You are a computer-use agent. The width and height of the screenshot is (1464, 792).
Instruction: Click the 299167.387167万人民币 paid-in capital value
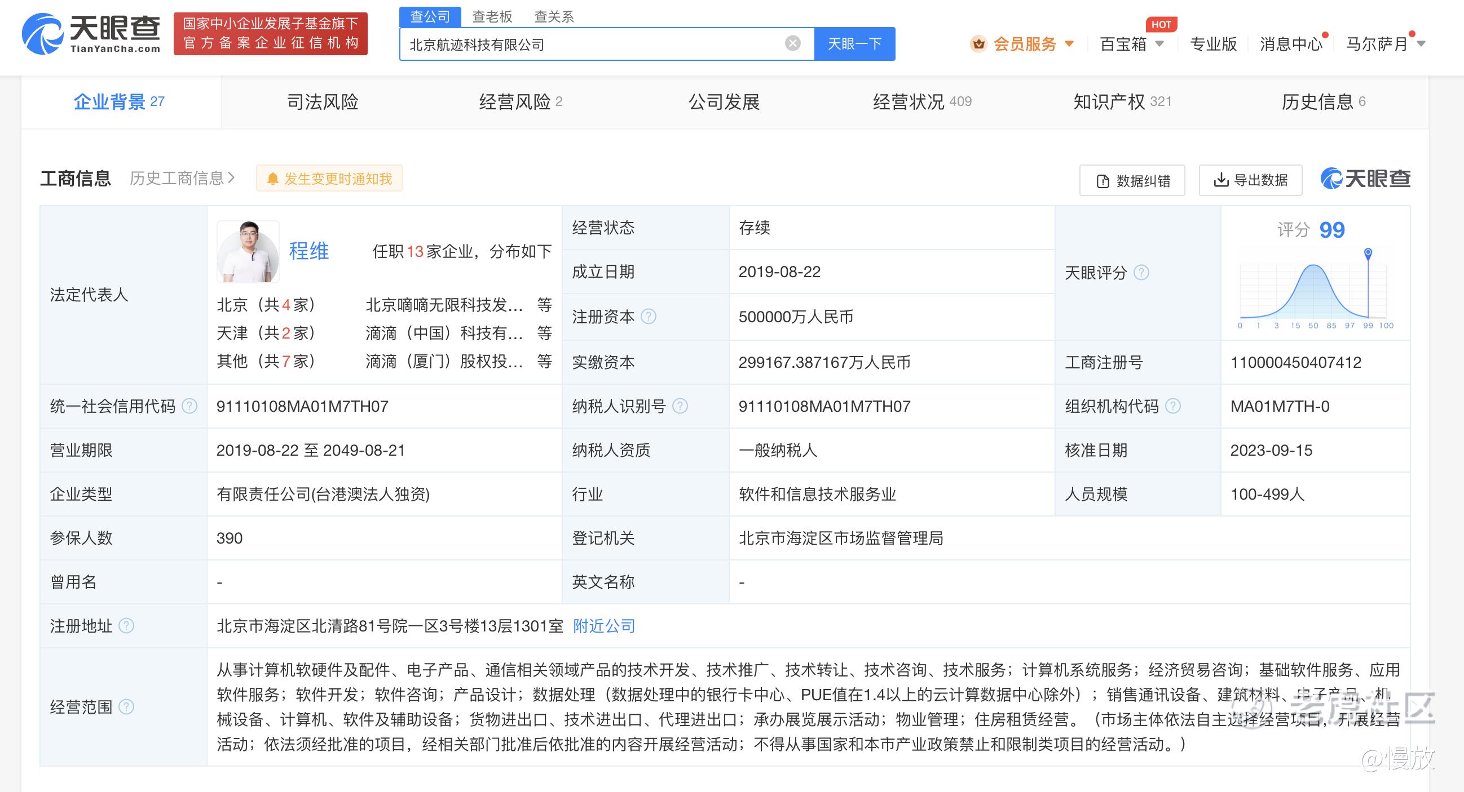(824, 362)
